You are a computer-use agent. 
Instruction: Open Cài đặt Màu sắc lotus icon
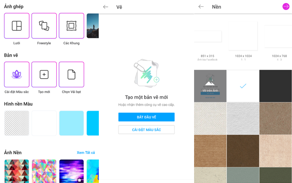coord(16,75)
